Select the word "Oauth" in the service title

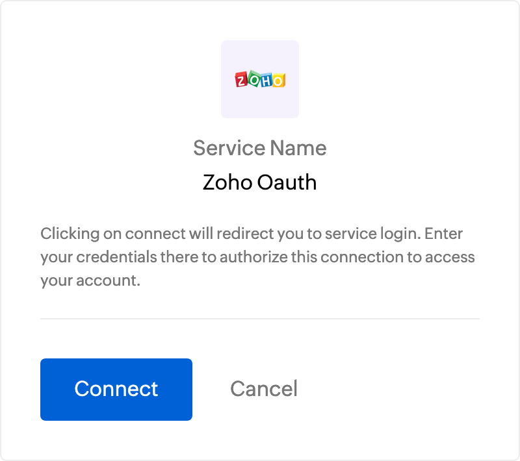coord(287,182)
